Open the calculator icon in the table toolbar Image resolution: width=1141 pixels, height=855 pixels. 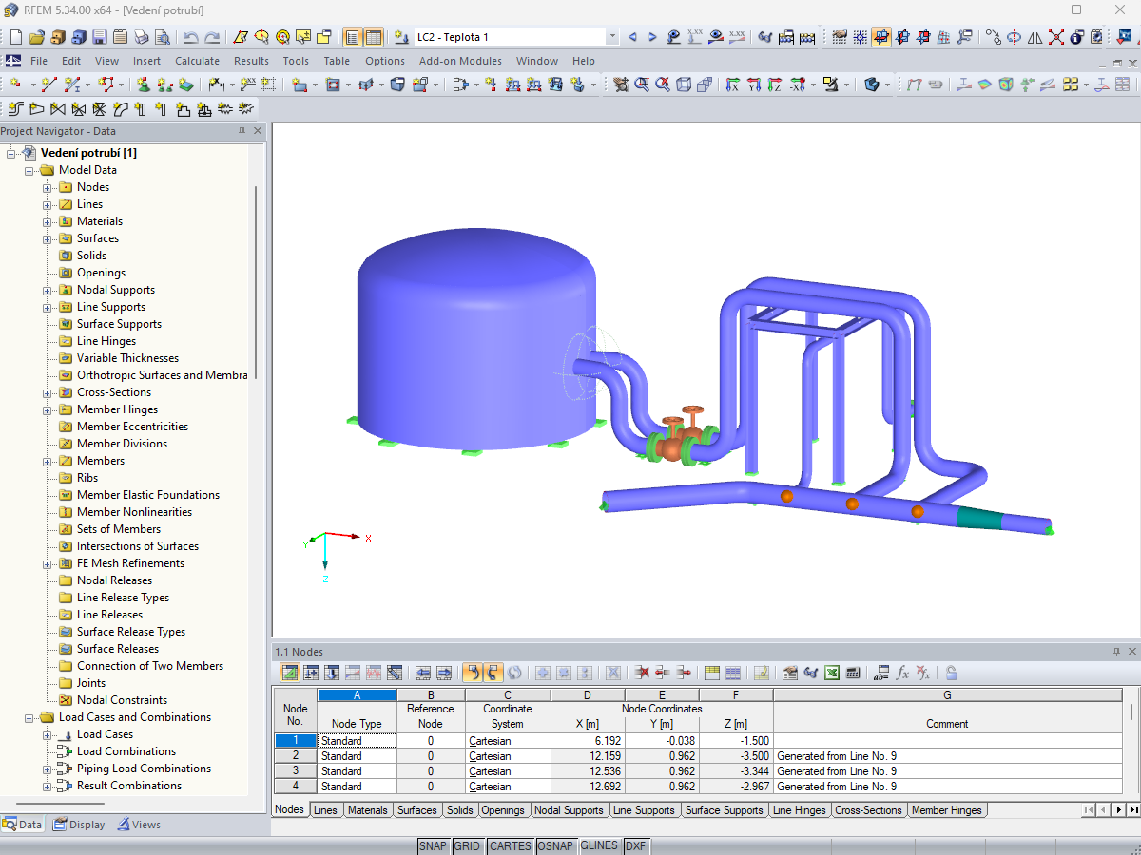click(852, 673)
